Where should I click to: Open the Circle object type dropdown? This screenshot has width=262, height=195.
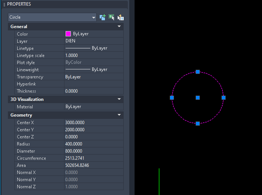[x=52, y=17]
